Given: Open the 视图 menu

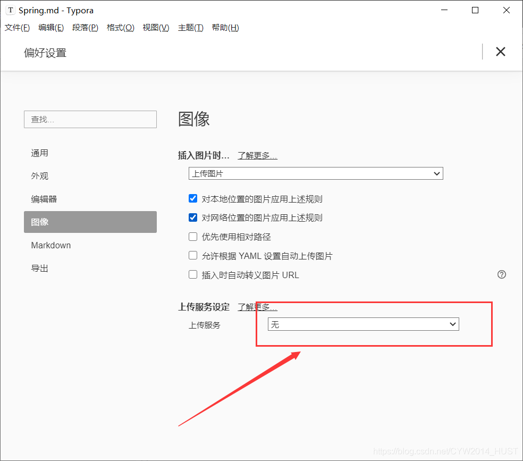Looking at the screenshot, I should 156,28.
